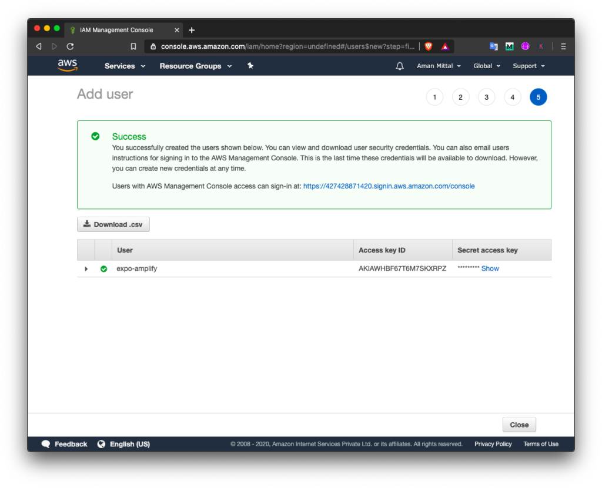Show the secret access key
Screen dimensions: 602x488
pos(490,268)
